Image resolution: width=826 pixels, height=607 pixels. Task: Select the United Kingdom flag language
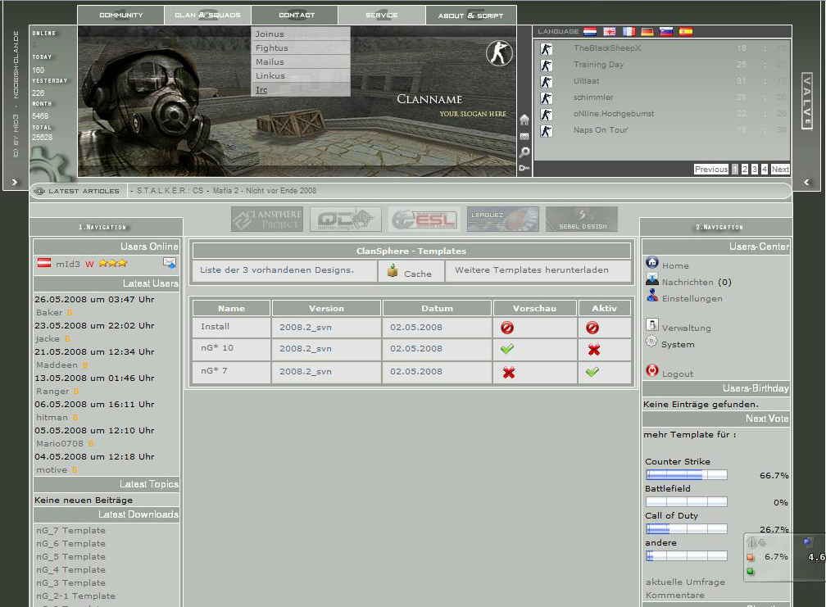tap(610, 32)
